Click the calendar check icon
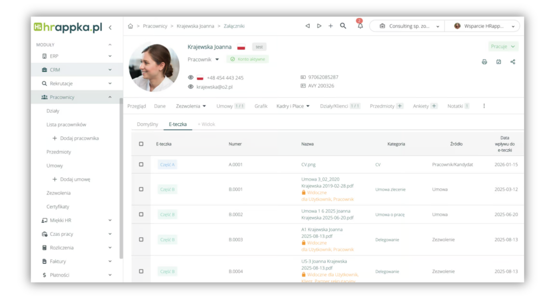 pos(499,62)
